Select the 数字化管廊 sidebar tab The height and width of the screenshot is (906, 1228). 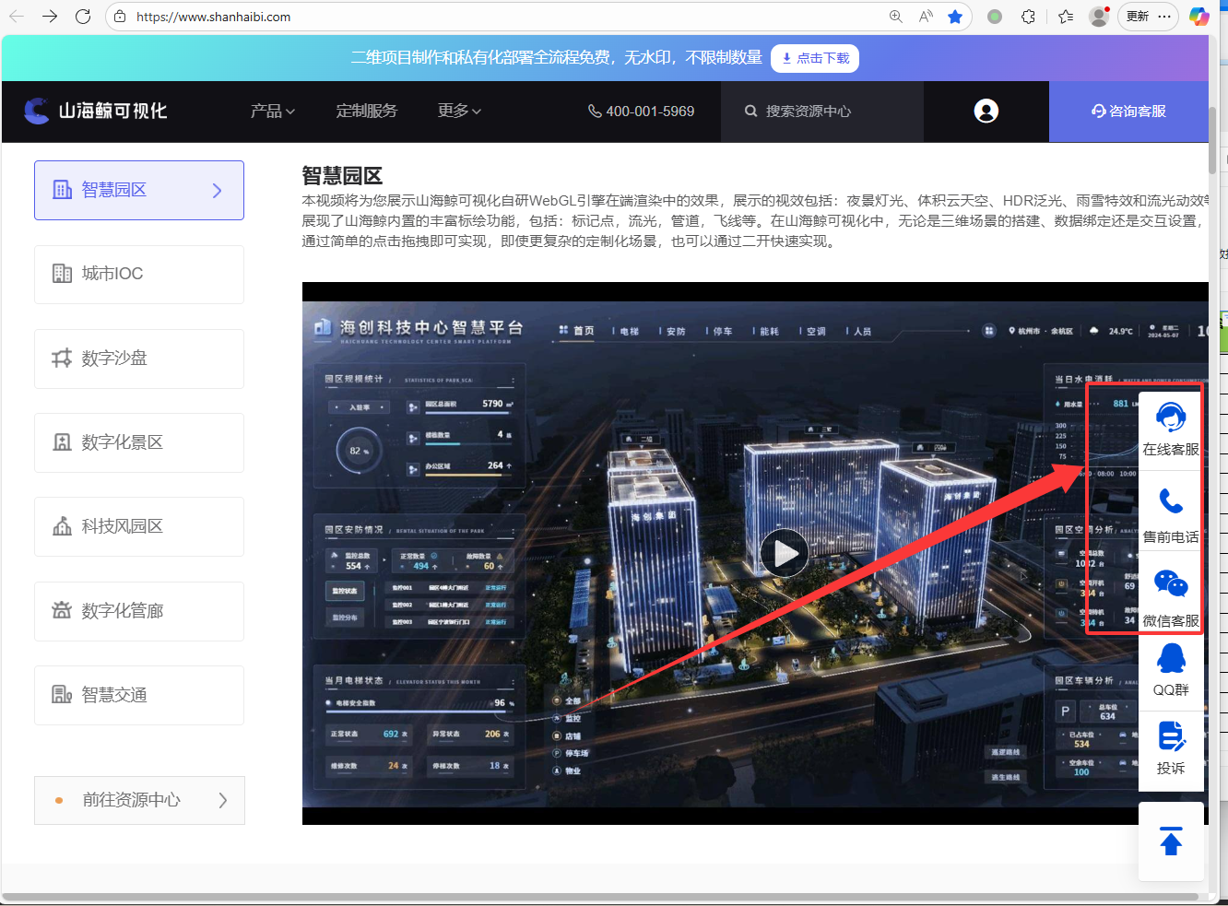139,611
